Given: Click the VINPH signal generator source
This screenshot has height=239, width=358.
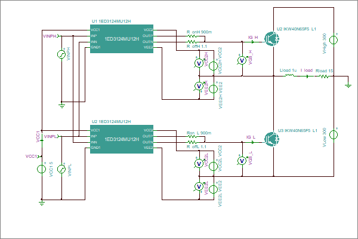Looking at the screenshot, I should tap(61, 54).
